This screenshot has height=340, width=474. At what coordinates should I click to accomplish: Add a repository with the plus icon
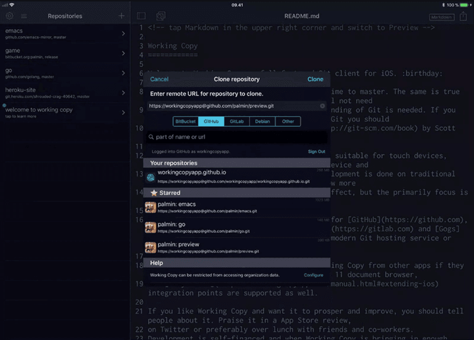pyautogui.click(x=121, y=16)
